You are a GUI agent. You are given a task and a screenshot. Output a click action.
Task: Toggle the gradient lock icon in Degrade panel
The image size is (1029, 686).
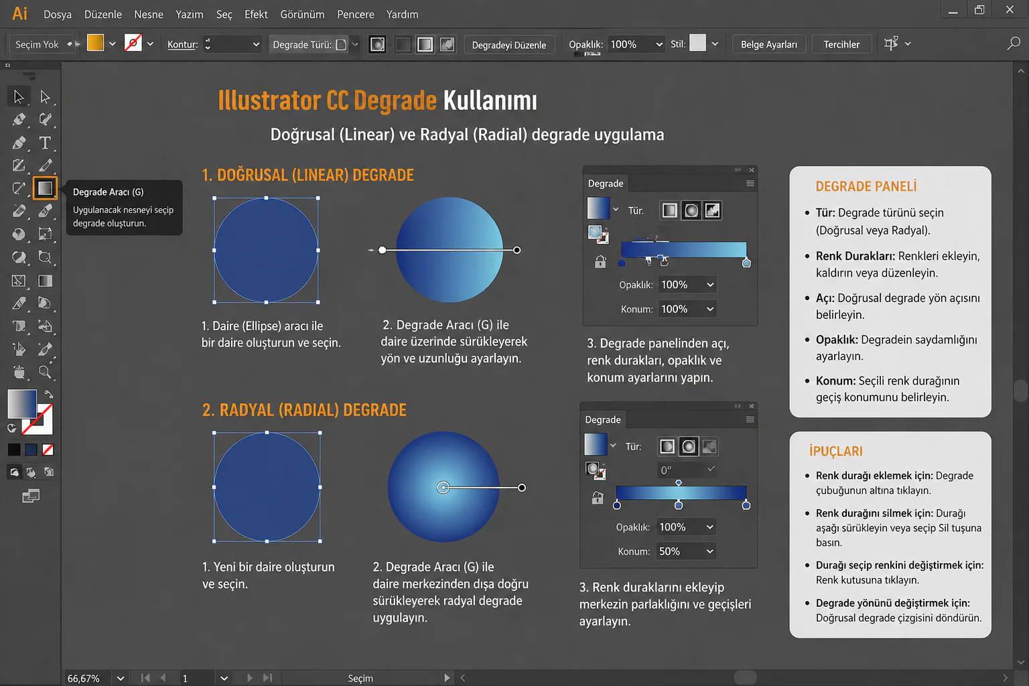click(600, 261)
